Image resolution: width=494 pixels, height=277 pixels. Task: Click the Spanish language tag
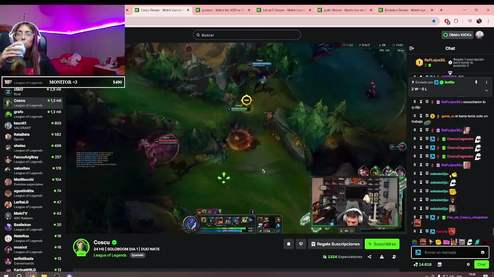point(137,255)
